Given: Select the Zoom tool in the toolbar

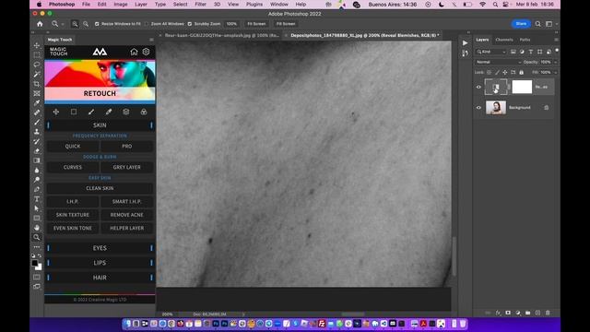Looking at the screenshot, I should [x=37, y=237].
